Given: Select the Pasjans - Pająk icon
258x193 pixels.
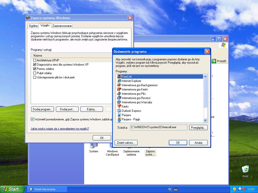Looking at the screenshot, I should coord(119,119).
